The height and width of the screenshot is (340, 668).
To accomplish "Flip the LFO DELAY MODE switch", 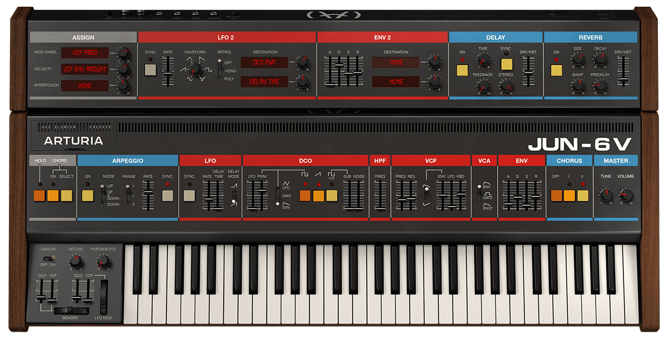I will click(234, 196).
